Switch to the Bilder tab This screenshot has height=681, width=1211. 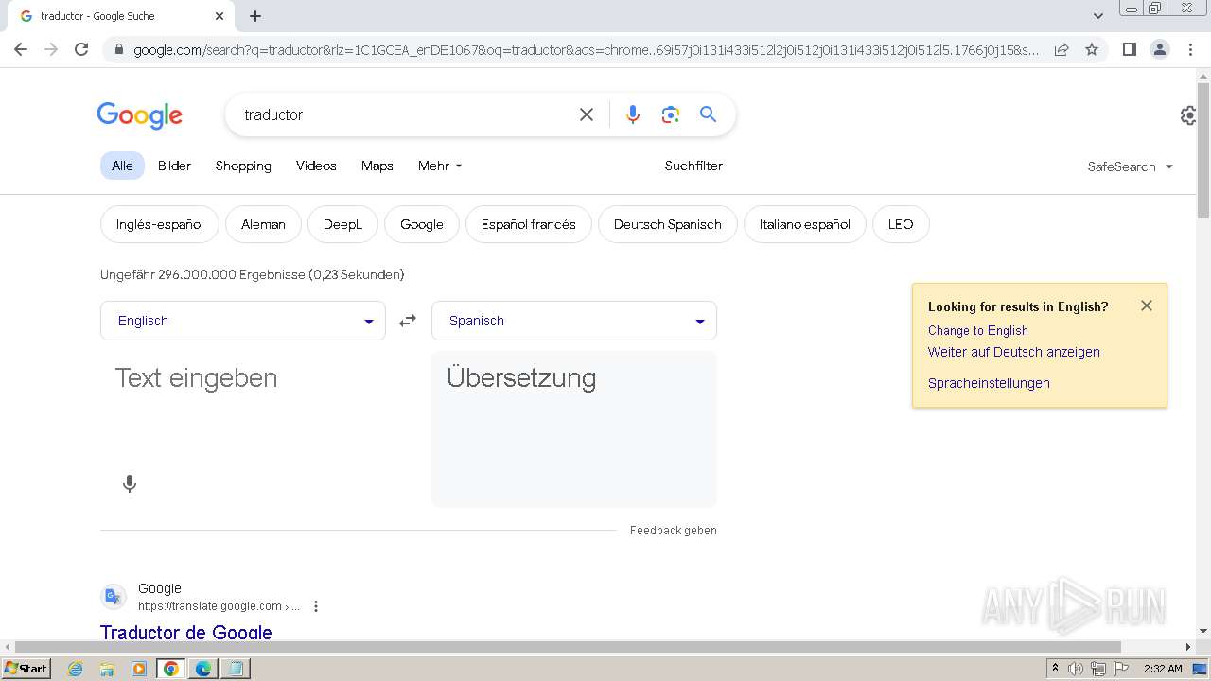(x=174, y=166)
